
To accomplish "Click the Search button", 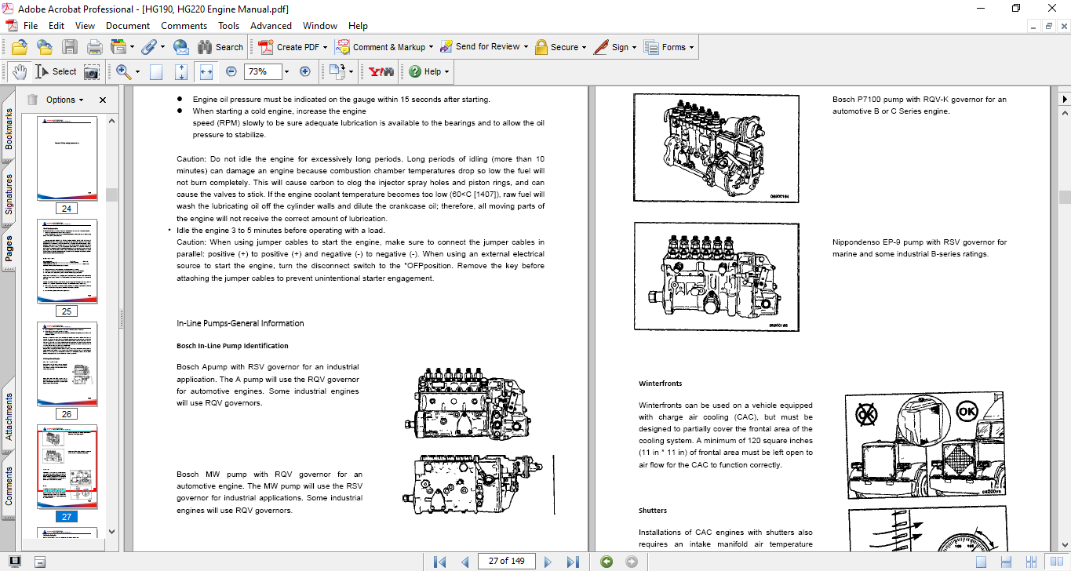I will pos(220,47).
